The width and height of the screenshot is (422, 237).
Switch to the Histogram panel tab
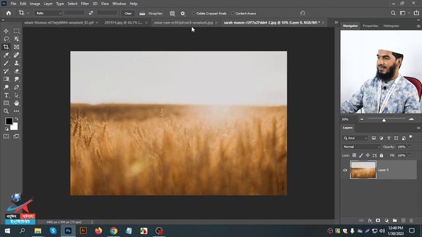click(391, 26)
